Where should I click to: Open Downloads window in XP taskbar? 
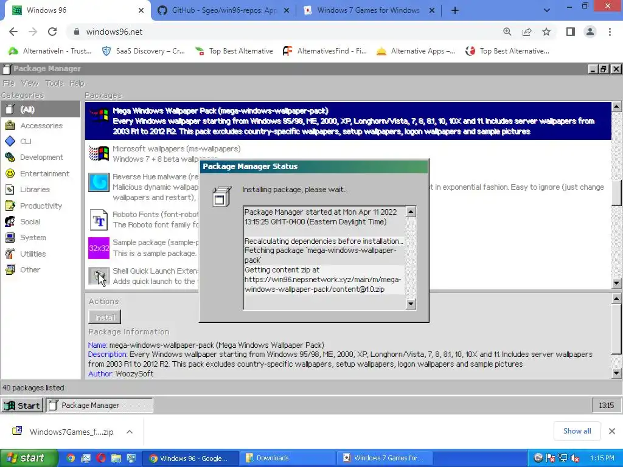(288, 458)
